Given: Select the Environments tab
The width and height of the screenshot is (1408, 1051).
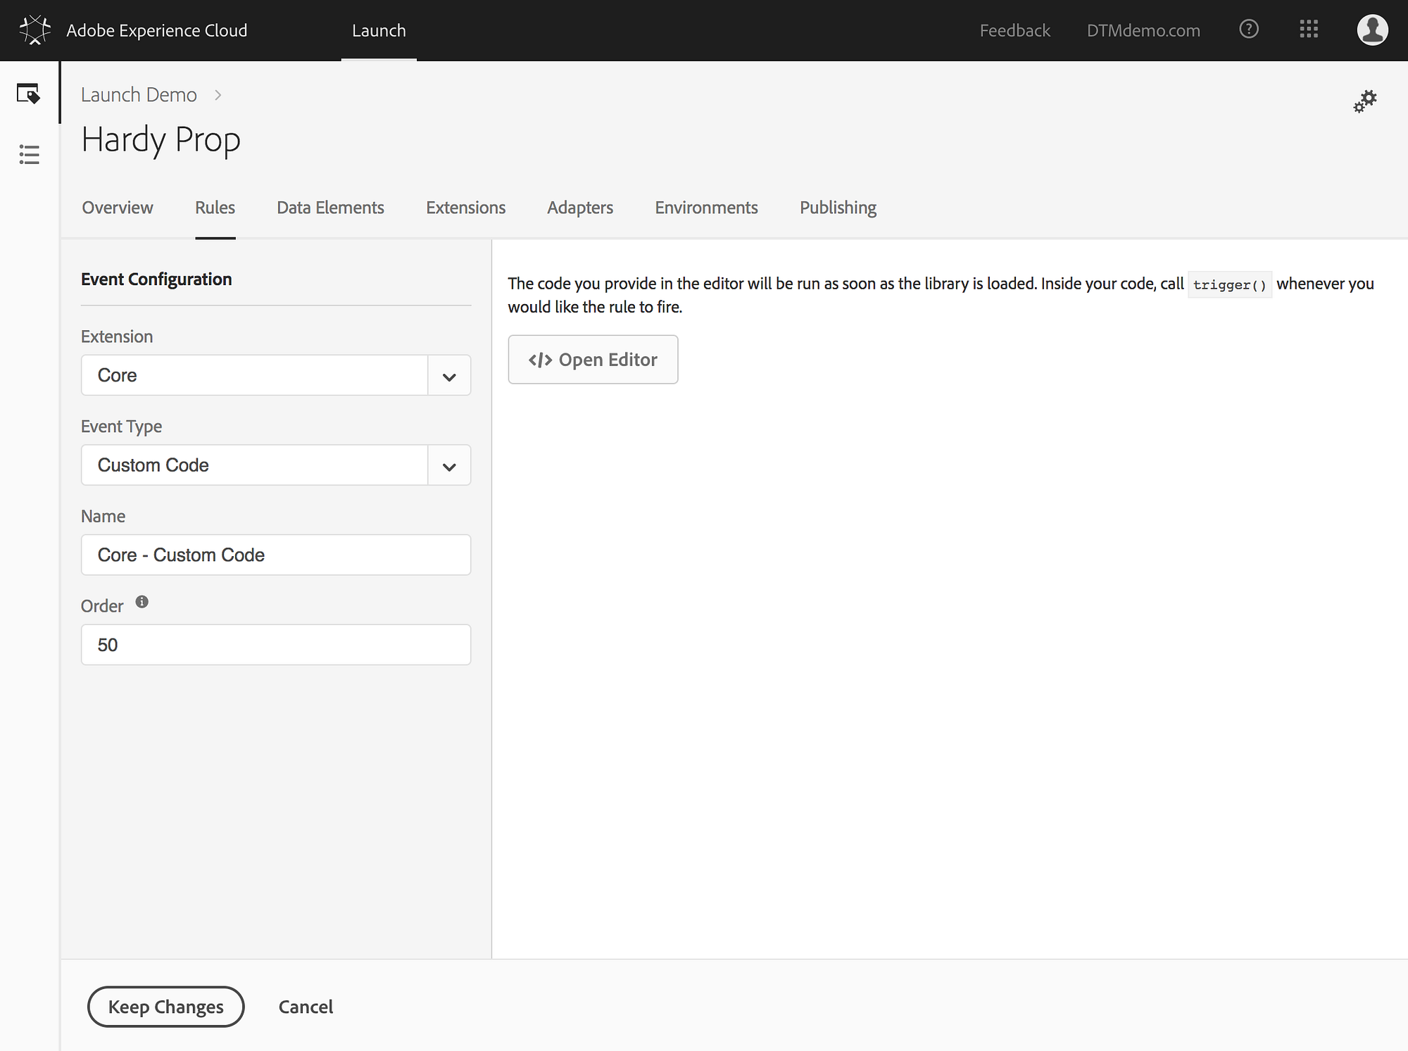Looking at the screenshot, I should click(x=706, y=208).
